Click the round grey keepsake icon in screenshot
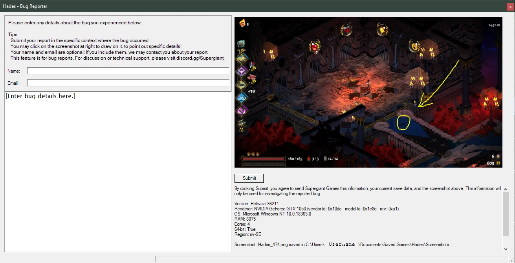Screen dimensions: 515x263 pos(241,44)
